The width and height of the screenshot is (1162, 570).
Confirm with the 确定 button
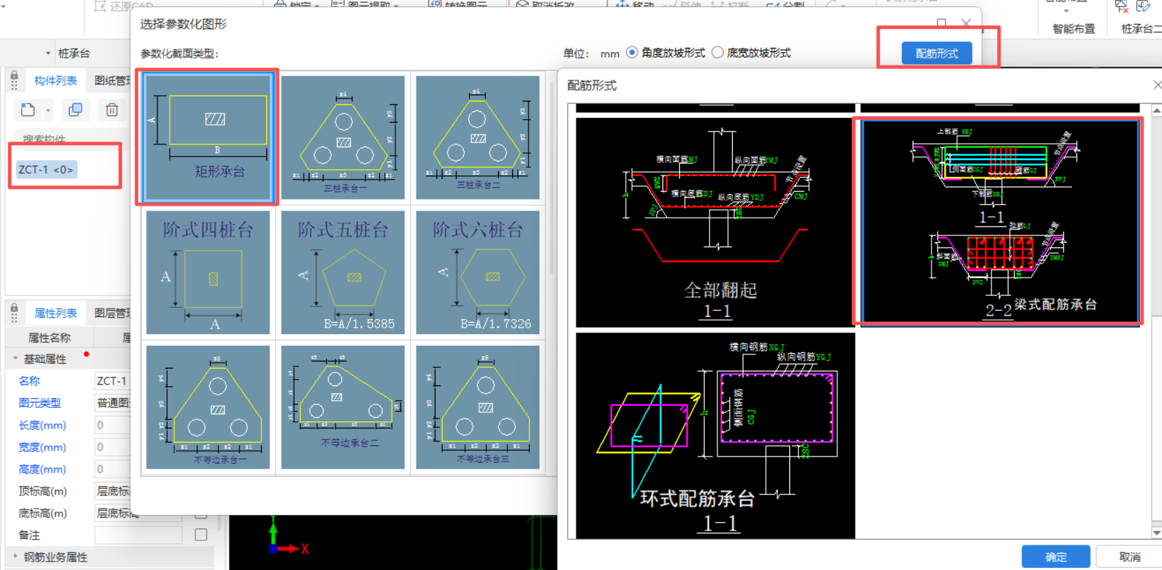click(x=1056, y=557)
